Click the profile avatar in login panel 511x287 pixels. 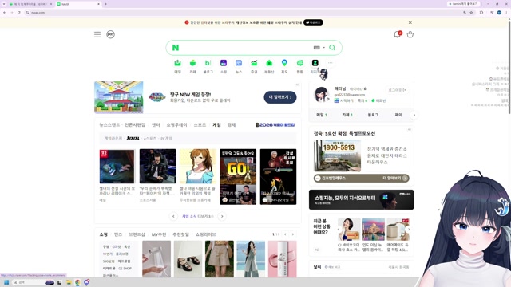pyautogui.click(x=321, y=94)
